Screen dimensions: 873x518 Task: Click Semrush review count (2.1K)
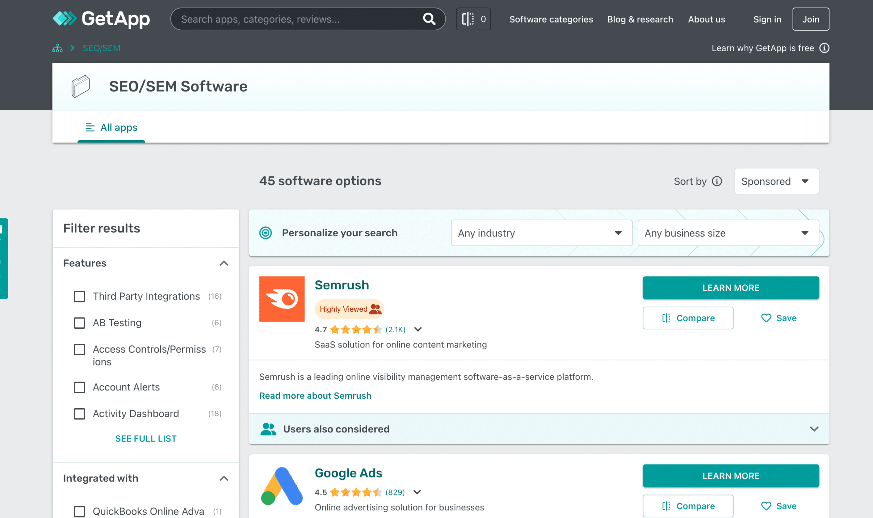(x=395, y=329)
